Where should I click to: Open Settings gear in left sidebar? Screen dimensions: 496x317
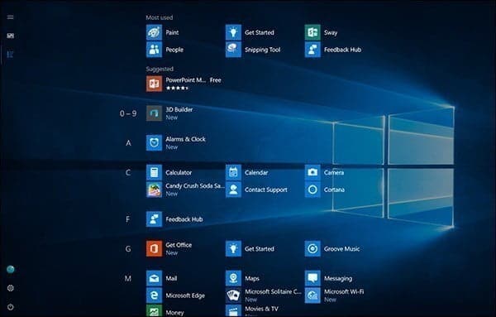tap(11, 288)
